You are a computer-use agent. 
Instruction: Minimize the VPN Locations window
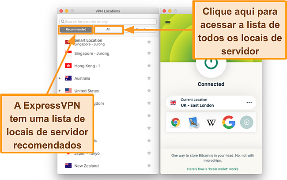click(x=67, y=11)
